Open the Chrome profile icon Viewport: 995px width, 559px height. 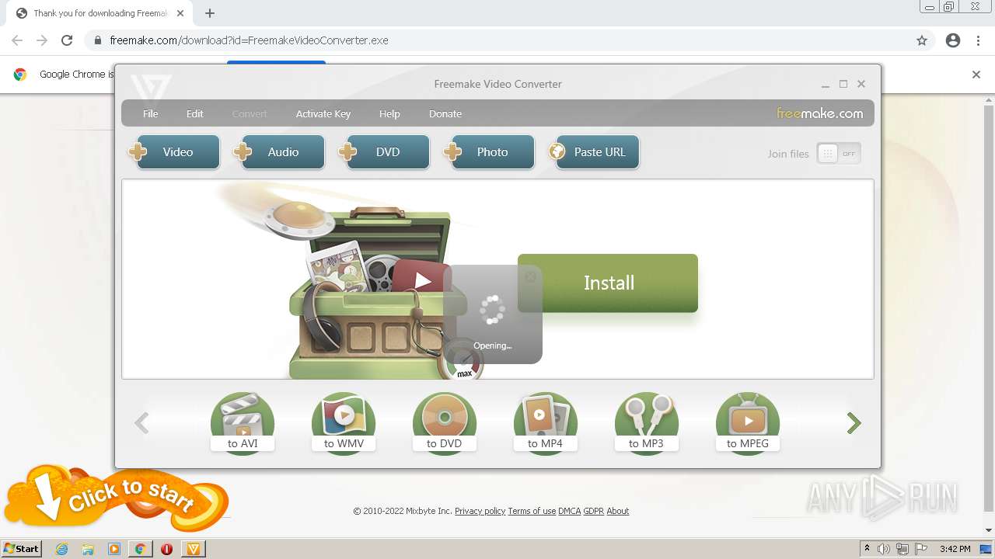tap(953, 40)
